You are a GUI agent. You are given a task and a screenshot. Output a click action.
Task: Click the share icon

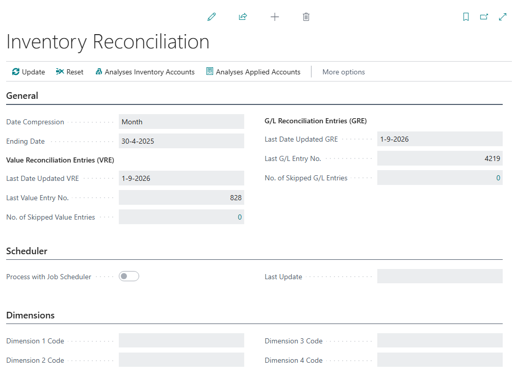pos(243,17)
